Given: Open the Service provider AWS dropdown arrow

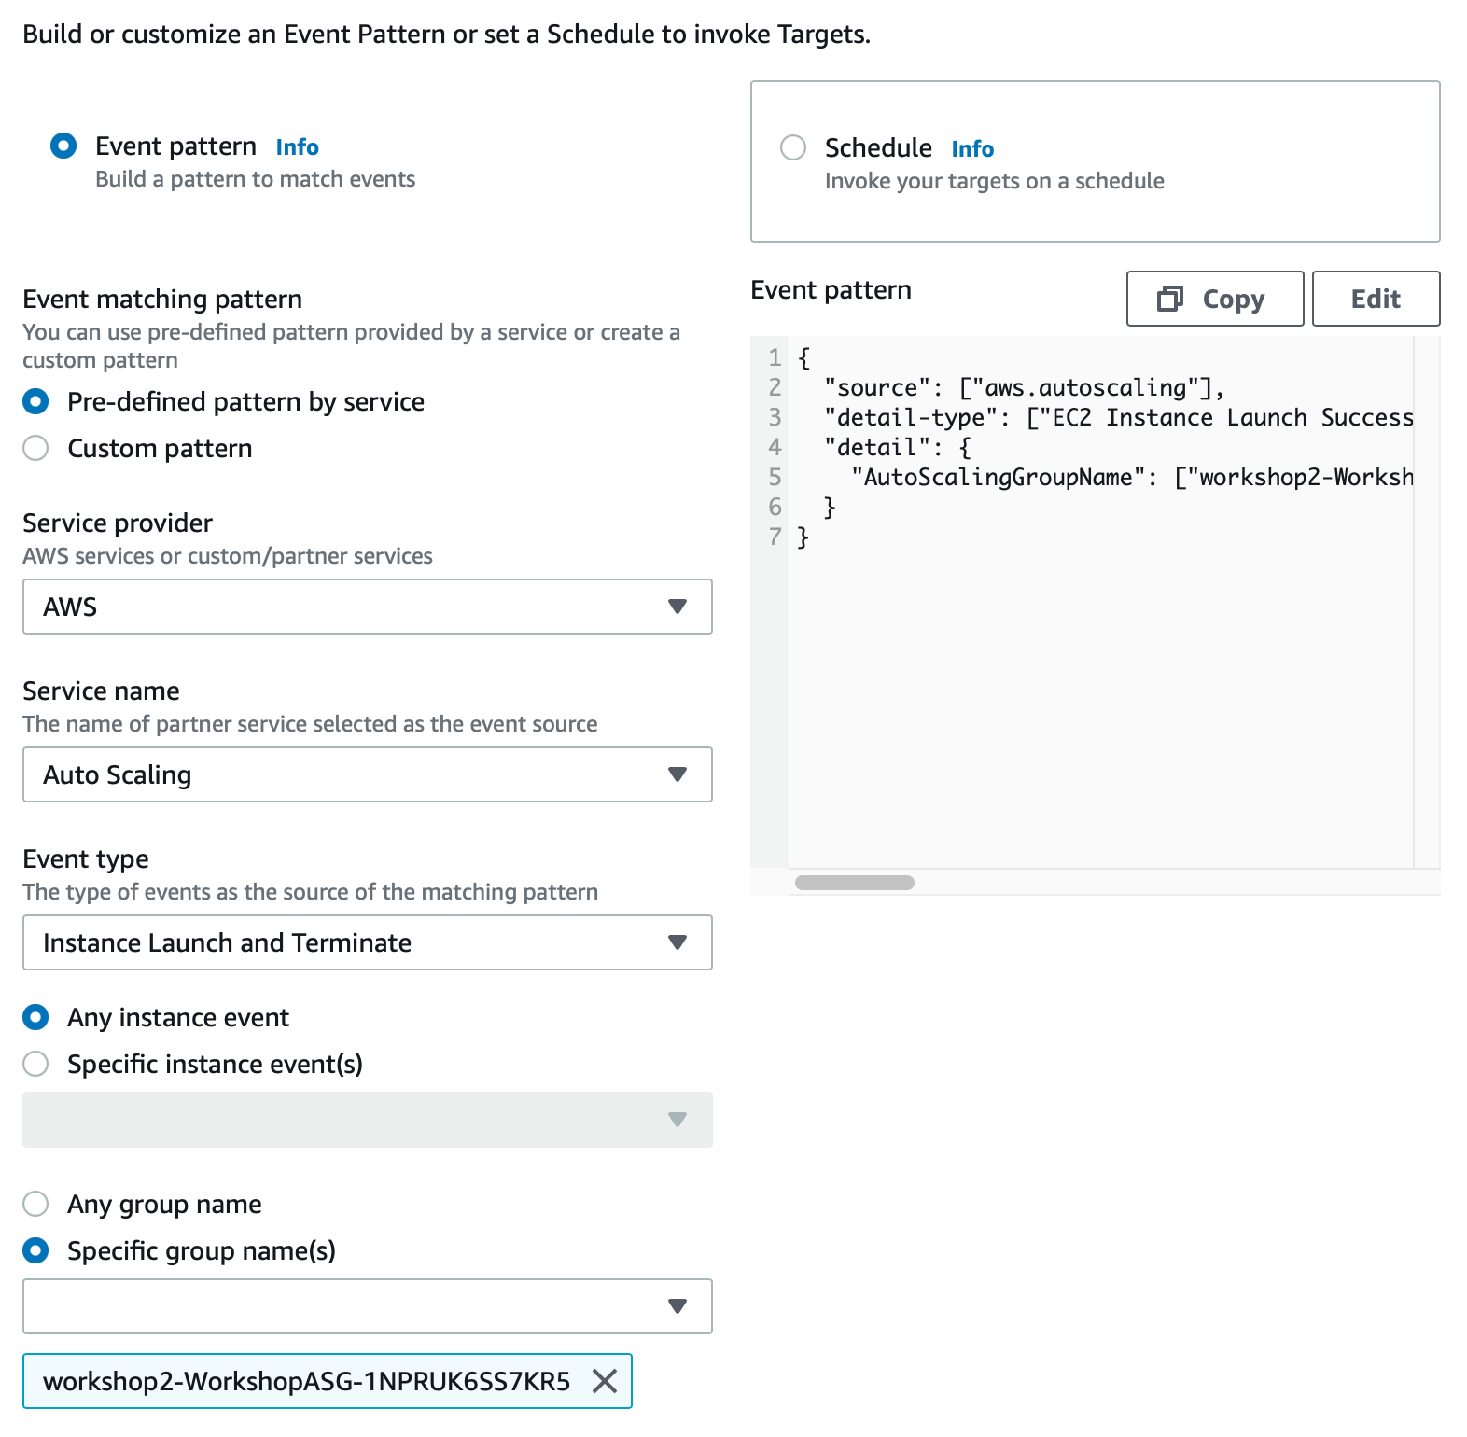Looking at the screenshot, I should point(678,607).
